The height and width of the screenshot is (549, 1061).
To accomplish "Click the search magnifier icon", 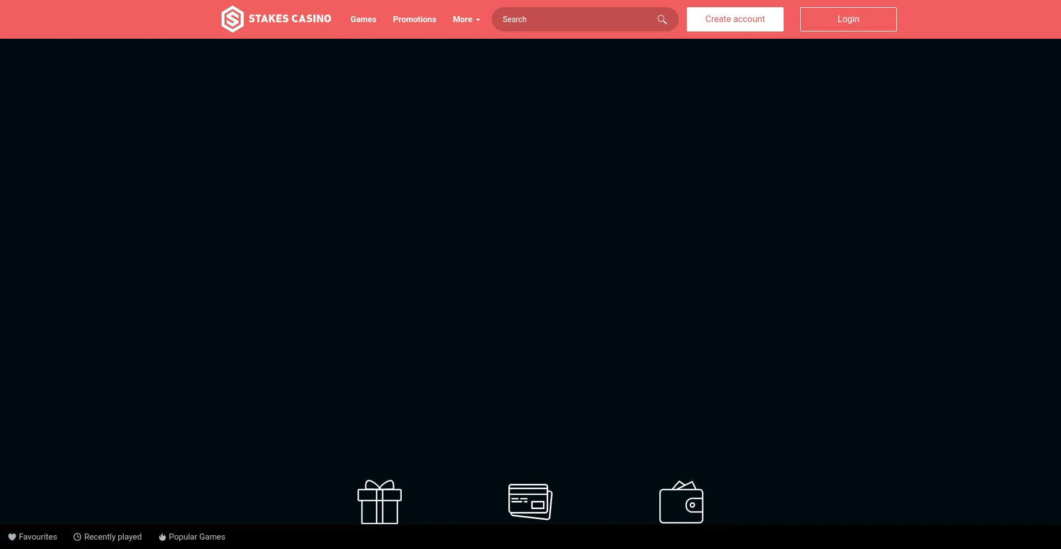I will (x=662, y=19).
